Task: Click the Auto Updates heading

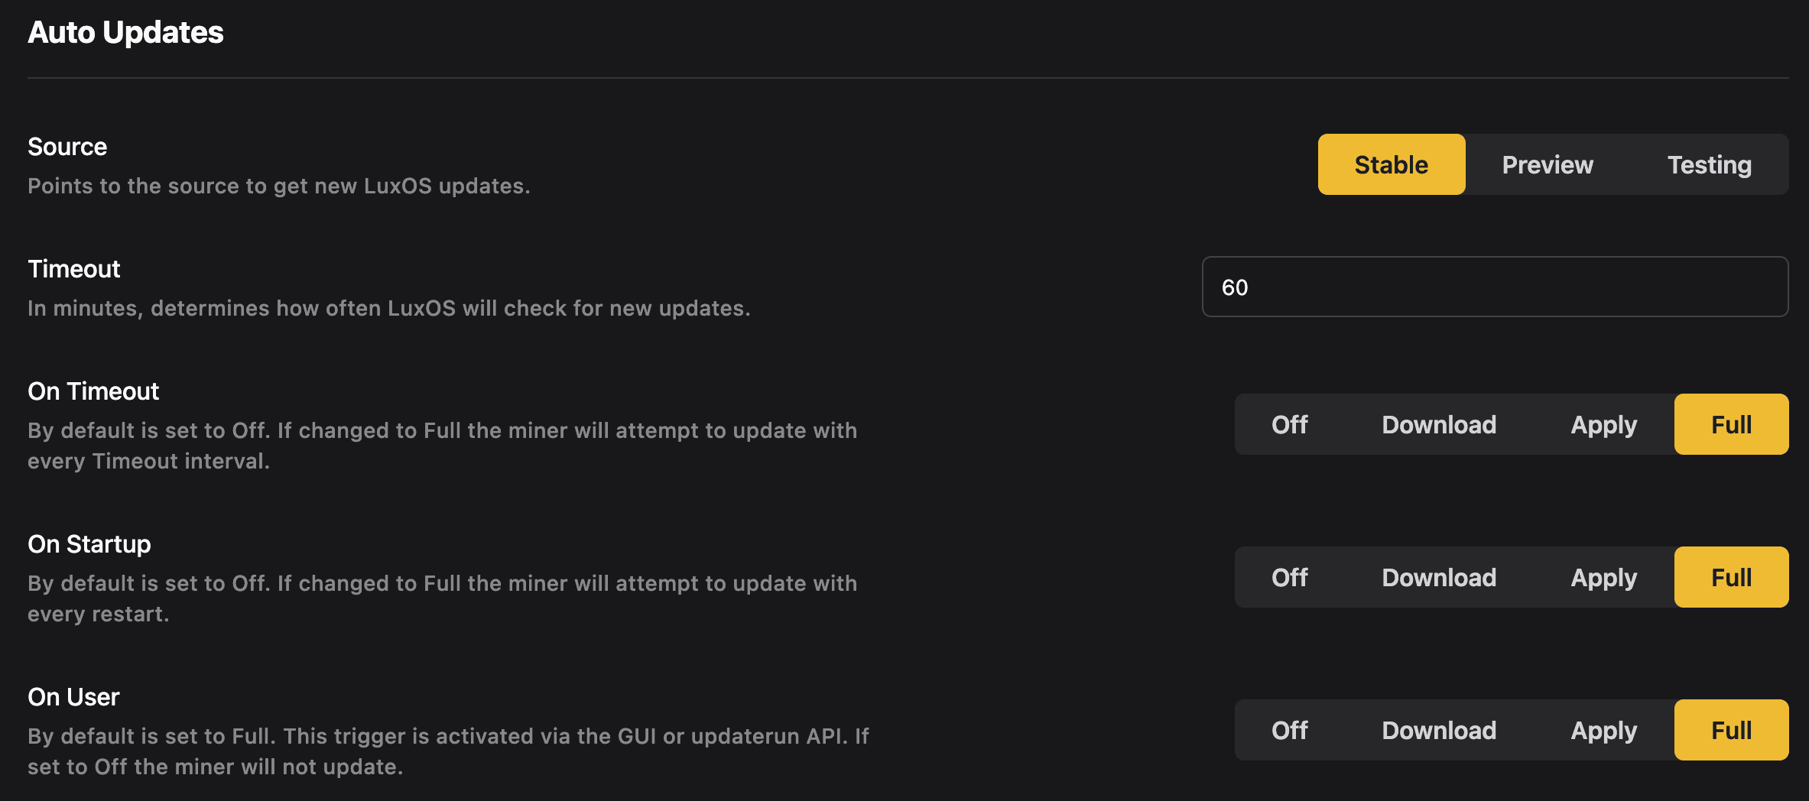Action: pyautogui.click(x=125, y=32)
